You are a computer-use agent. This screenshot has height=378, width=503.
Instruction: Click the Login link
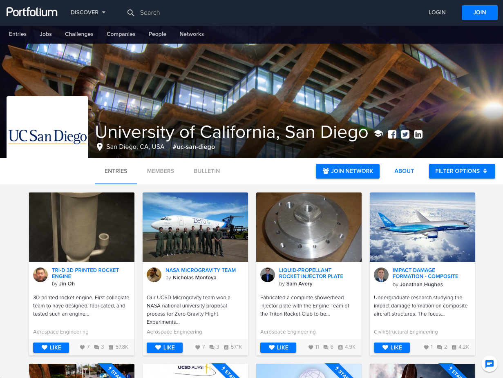click(437, 13)
